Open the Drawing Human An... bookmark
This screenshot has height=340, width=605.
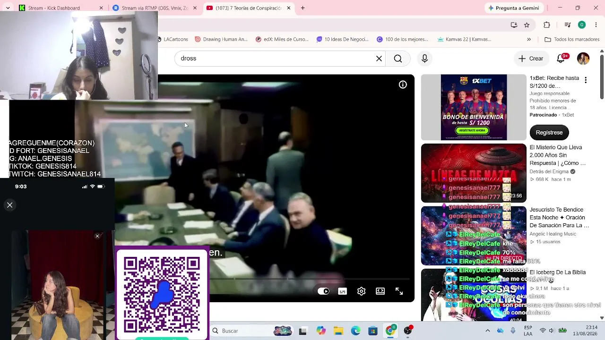(221, 39)
